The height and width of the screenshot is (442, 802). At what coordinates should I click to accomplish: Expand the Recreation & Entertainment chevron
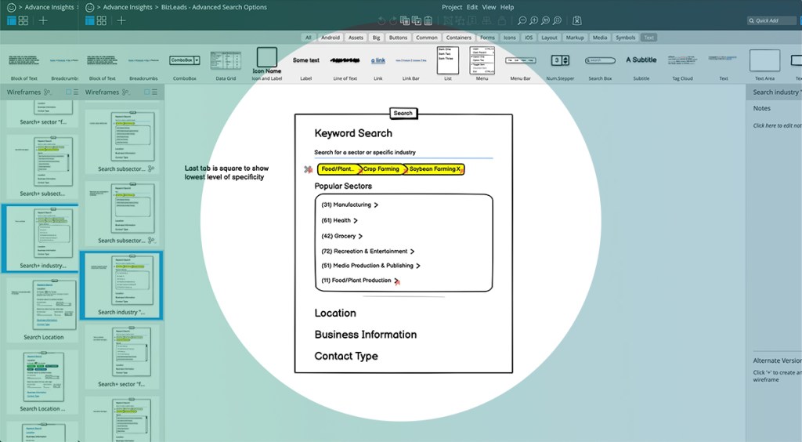pyautogui.click(x=413, y=252)
